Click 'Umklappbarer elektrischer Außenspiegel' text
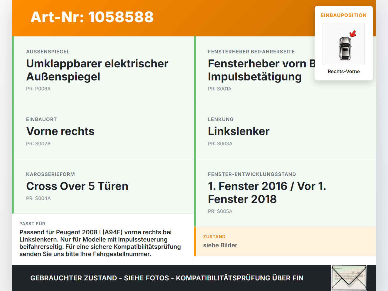Viewport: 388px width, 291px height. pos(97,70)
